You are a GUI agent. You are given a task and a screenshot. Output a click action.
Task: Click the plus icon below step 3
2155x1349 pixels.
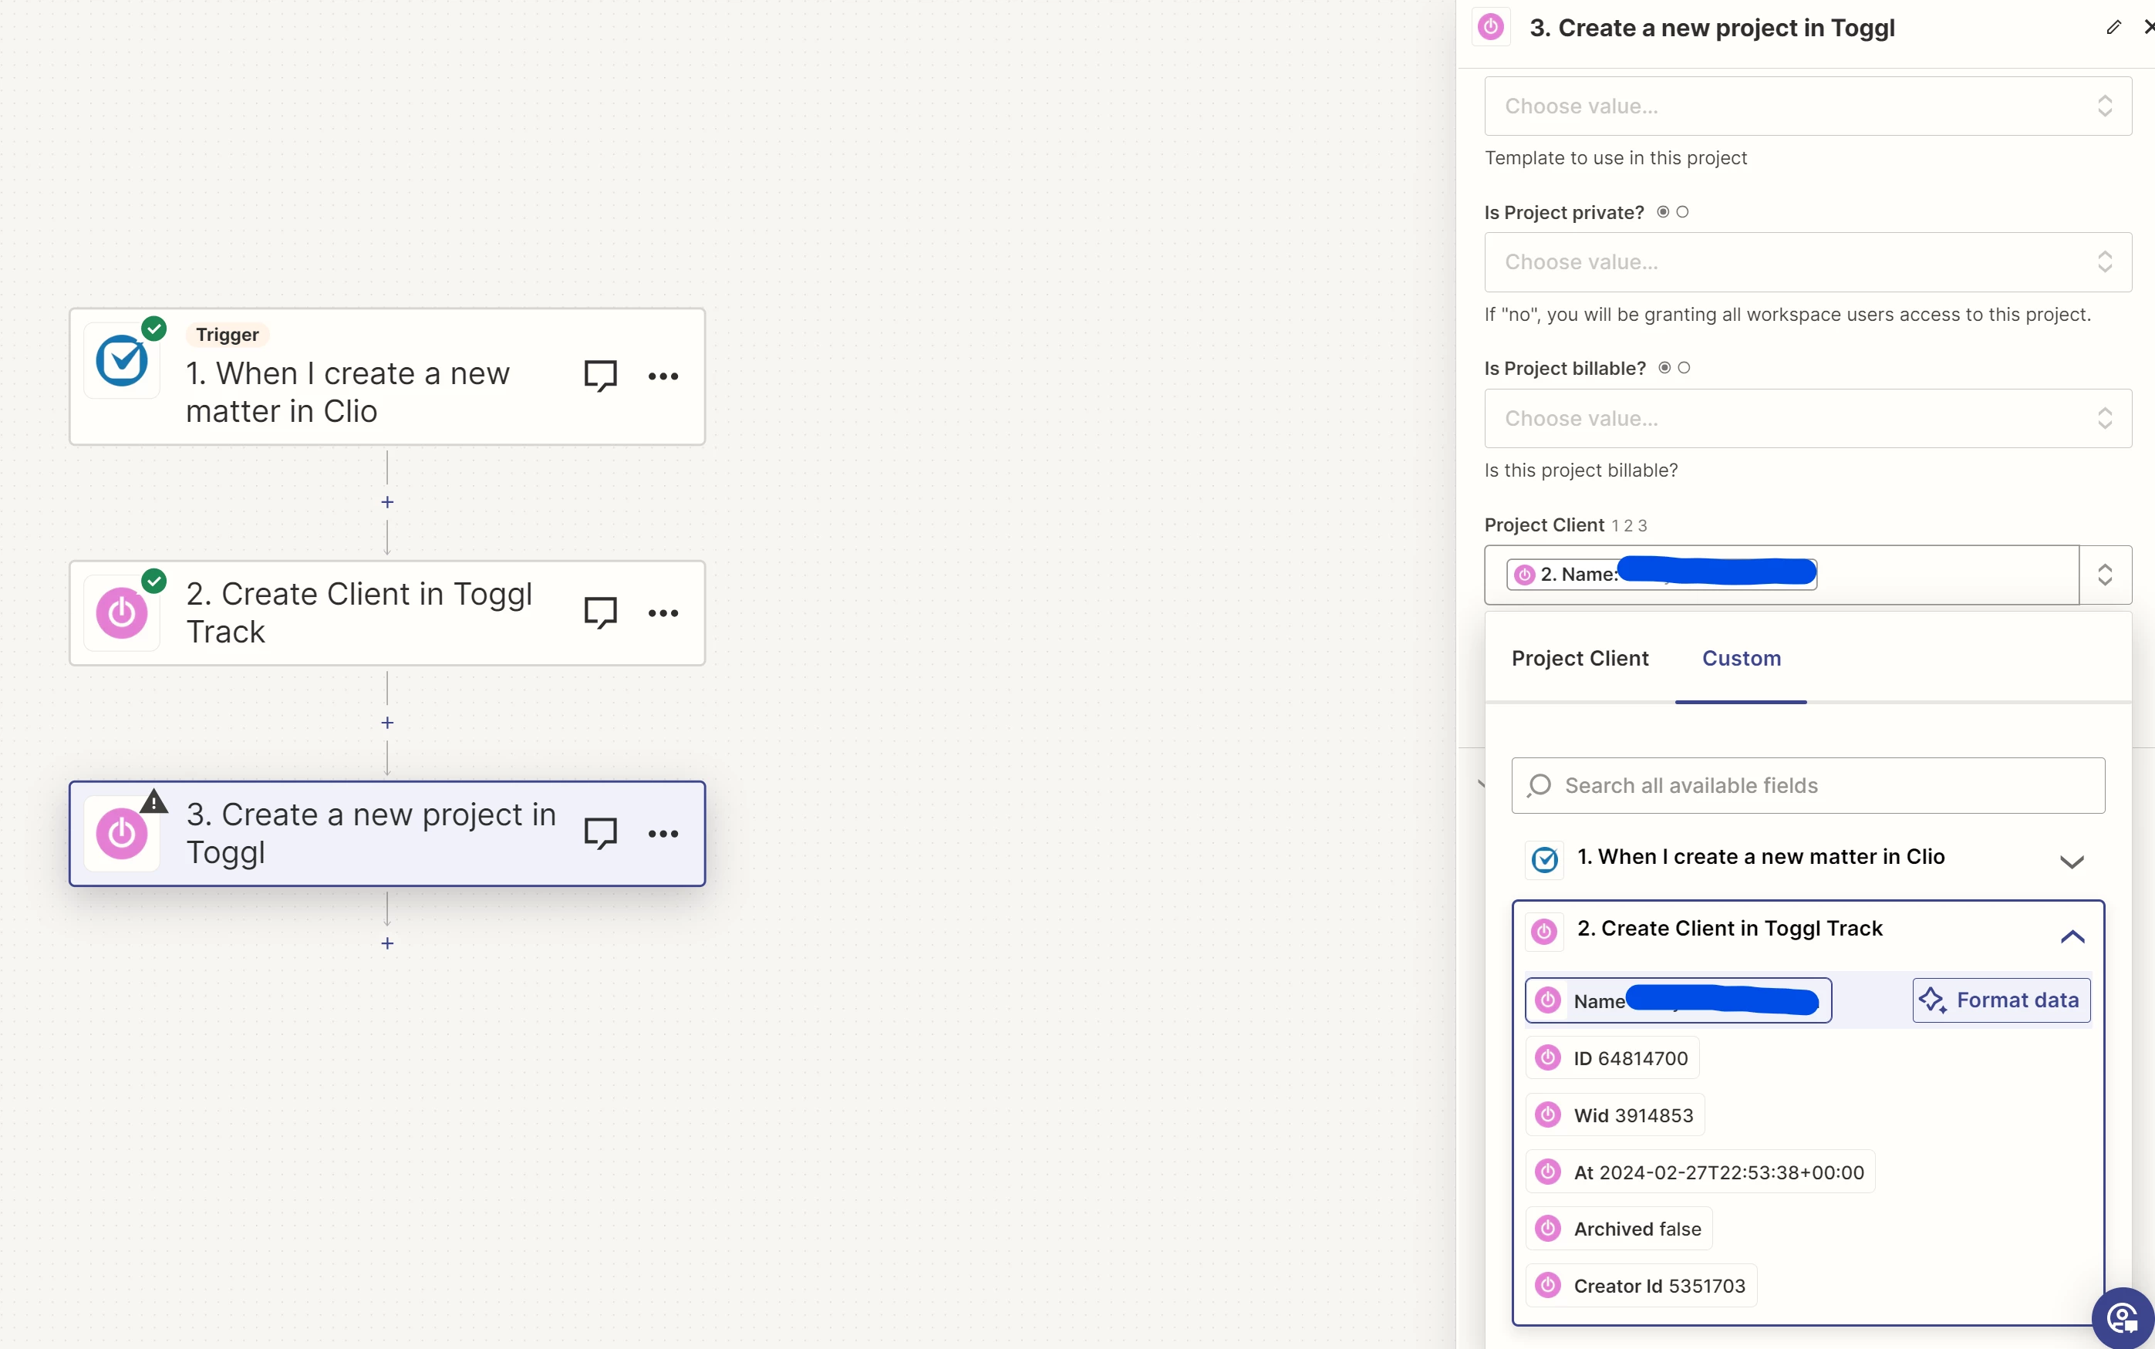pos(387,943)
